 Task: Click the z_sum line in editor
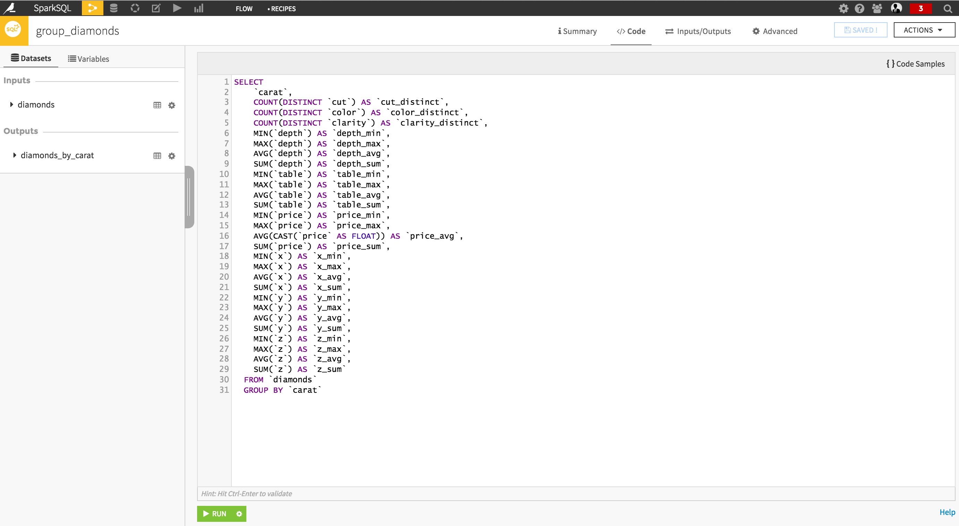300,369
